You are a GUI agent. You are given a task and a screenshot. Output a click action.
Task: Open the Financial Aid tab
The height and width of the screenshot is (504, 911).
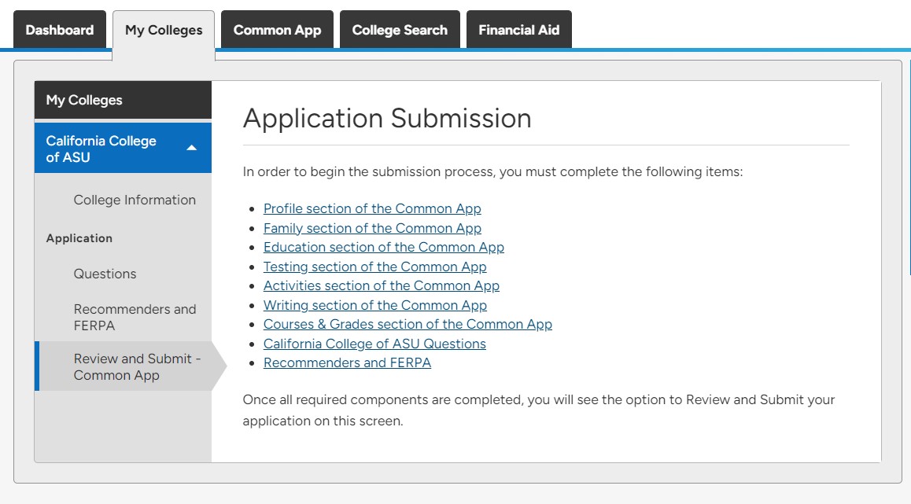[x=518, y=30]
